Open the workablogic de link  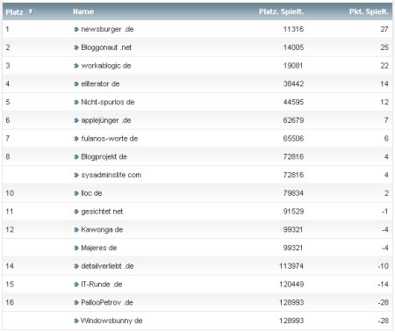coord(106,66)
